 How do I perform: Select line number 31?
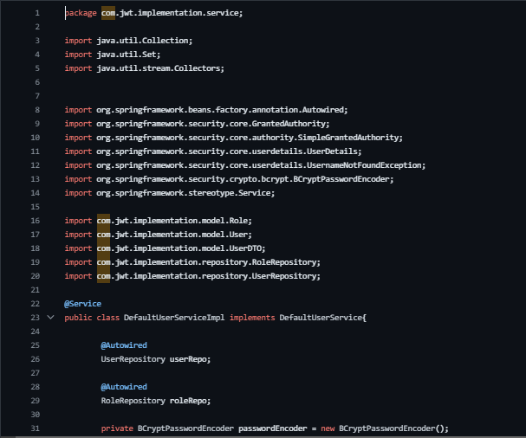36,428
